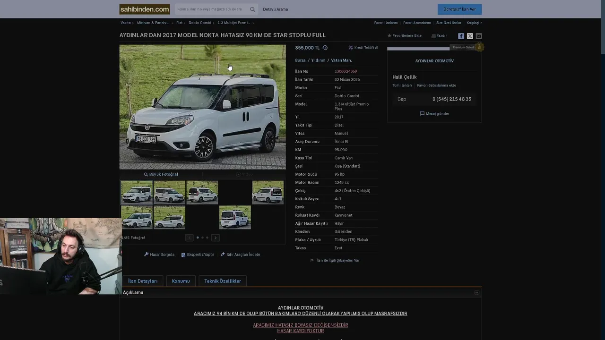The image size is (605, 340).
Task: Click the next thumbnails page arrow
Action: 216,238
